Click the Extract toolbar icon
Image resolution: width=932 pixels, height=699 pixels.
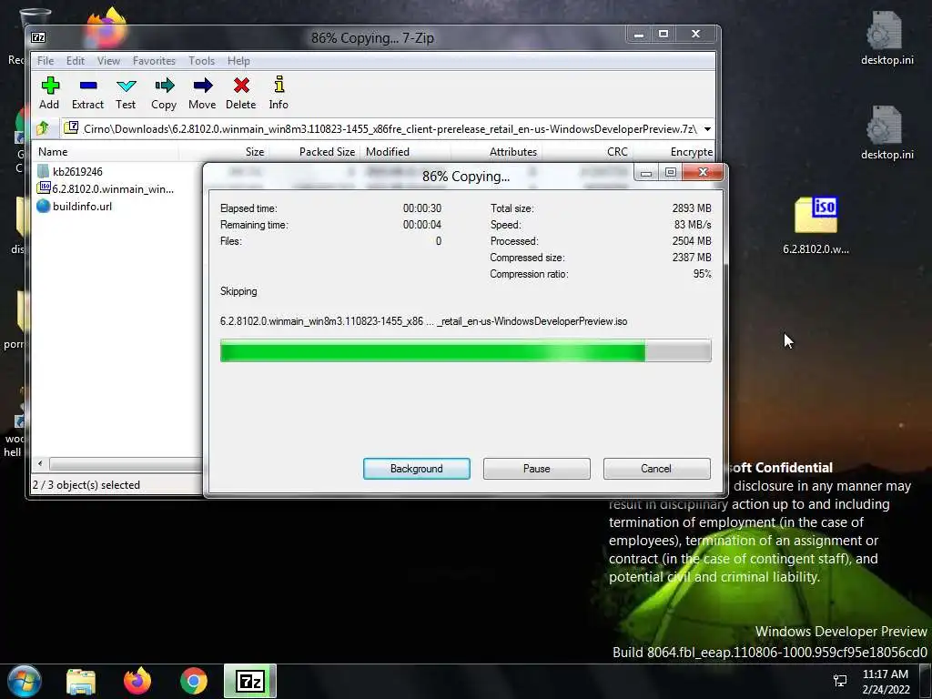87,93
